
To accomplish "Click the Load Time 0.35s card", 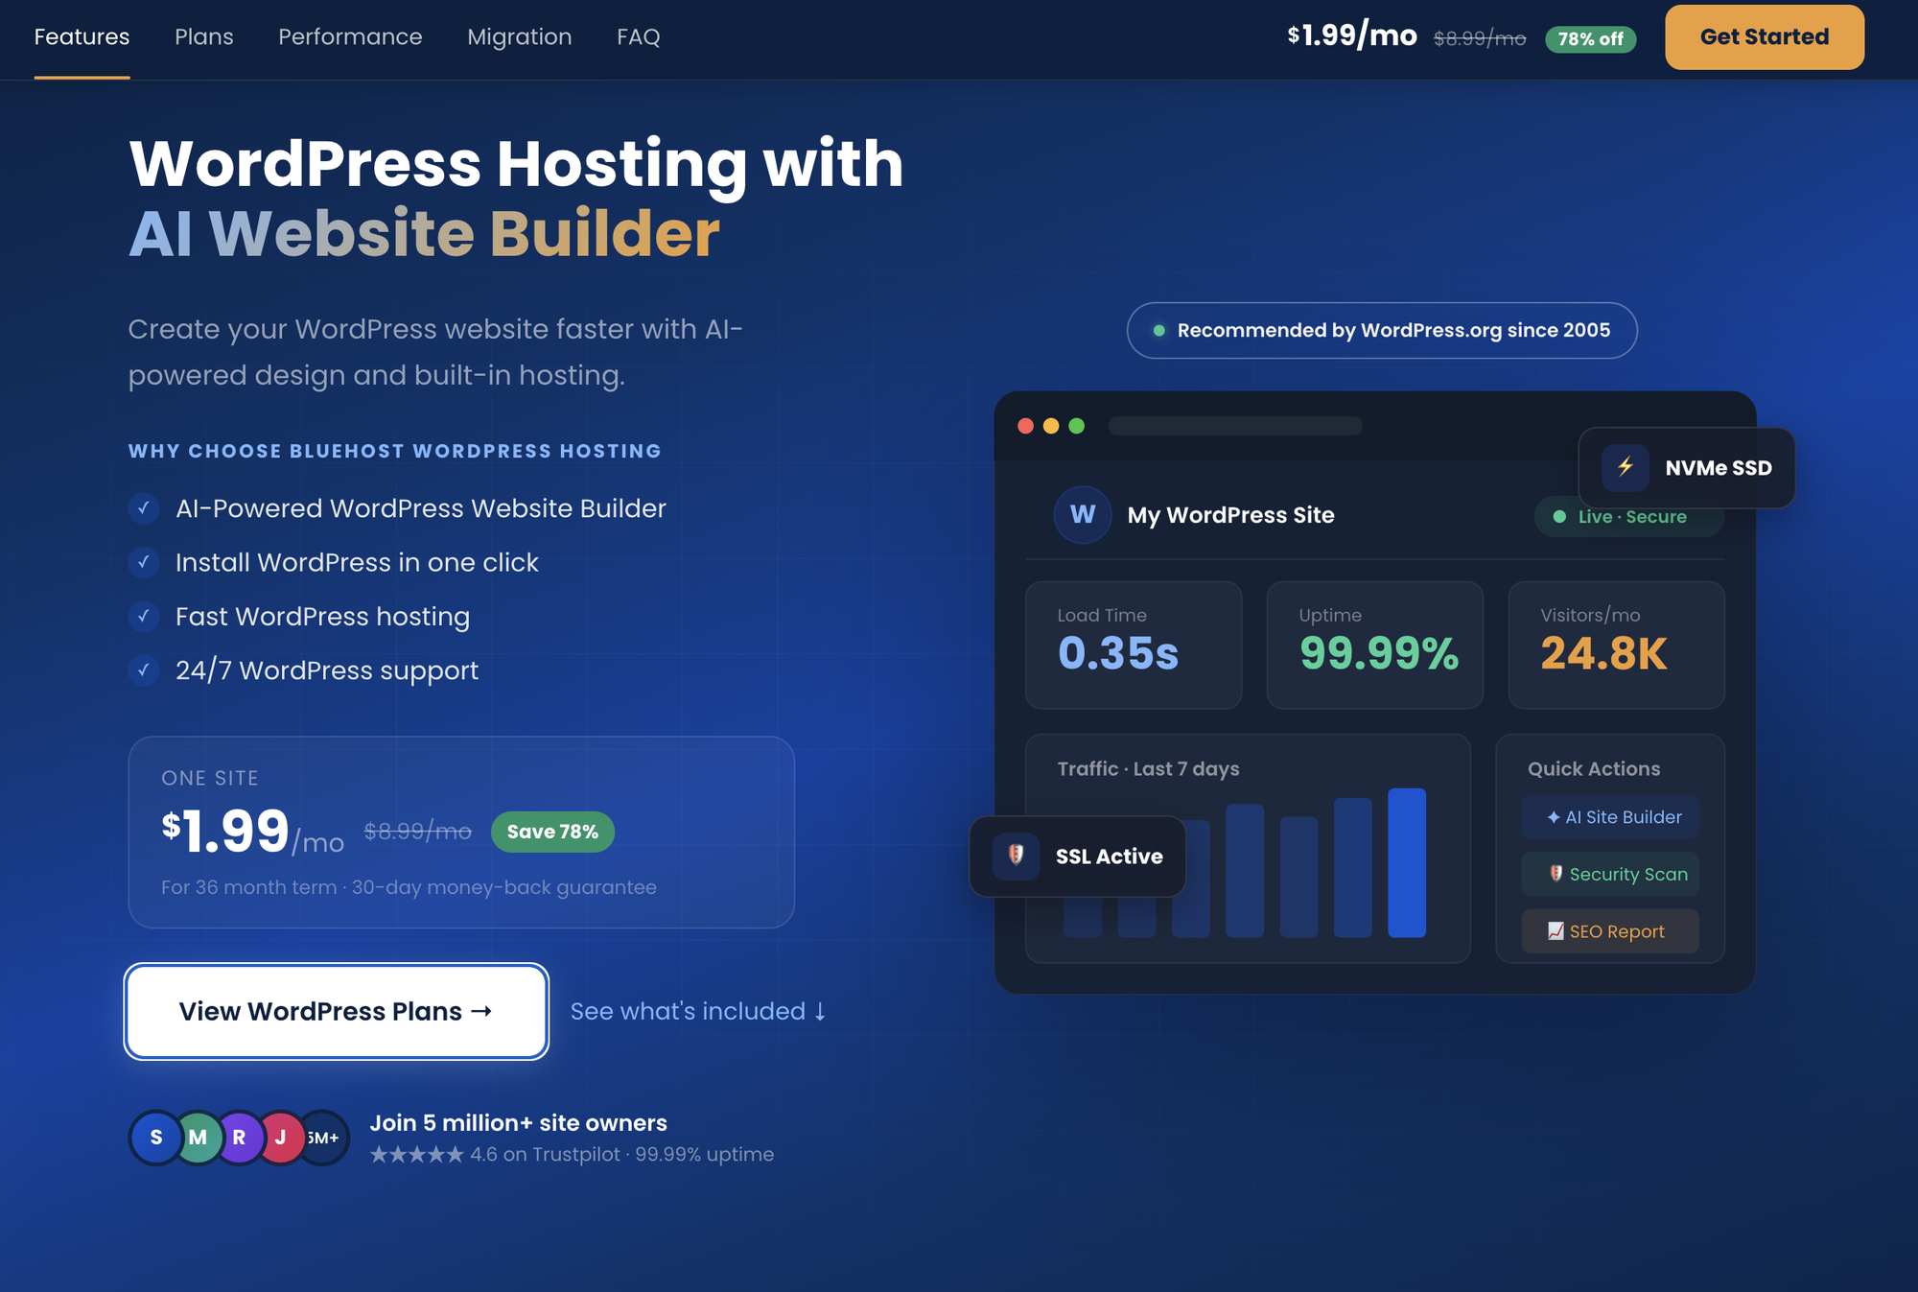I will 1133,645.
